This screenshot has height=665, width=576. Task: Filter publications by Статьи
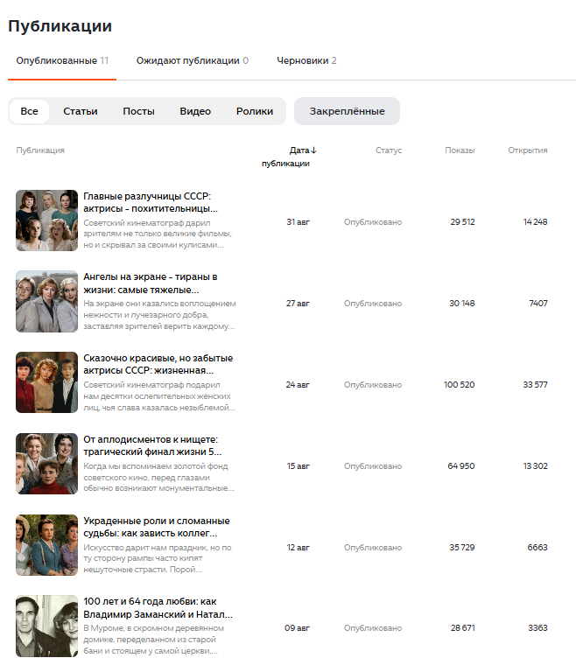[81, 111]
